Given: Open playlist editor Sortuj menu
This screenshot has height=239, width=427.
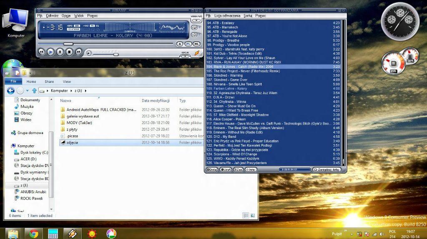Looking at the screenshot, I should (x=248, y=16).
